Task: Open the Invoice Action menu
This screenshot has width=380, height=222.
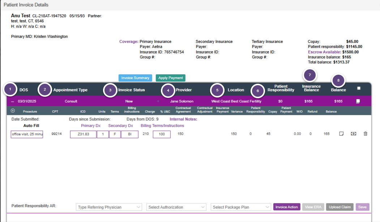Action: 287,207
